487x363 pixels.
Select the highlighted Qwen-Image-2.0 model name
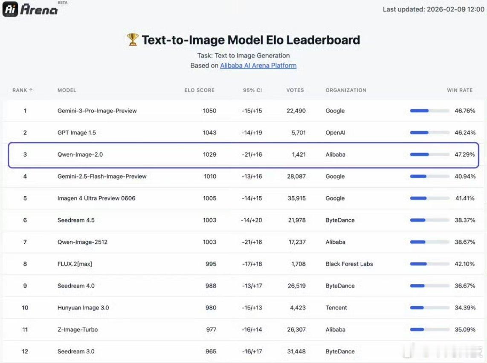click(x=80, y=154)
